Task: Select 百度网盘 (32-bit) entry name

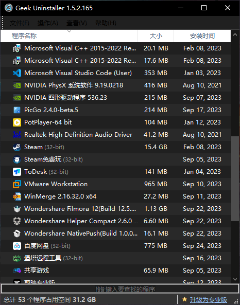Action: (47, 246)
